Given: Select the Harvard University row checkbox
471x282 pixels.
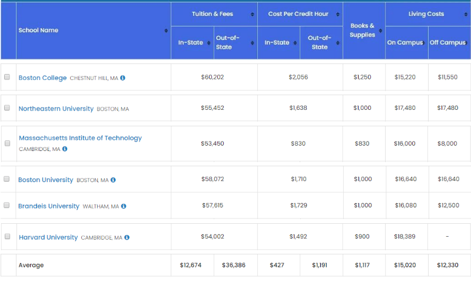Looking at the screenshot, I should point(7,236).
